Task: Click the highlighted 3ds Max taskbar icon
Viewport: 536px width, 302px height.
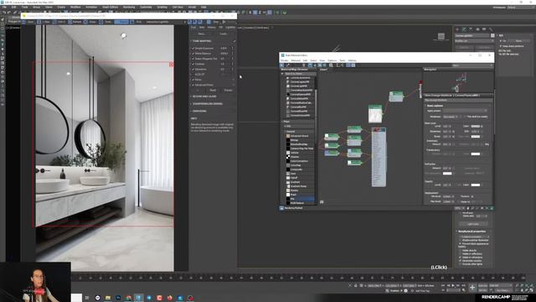Action: pyautogui.click(x=139, y=298)
